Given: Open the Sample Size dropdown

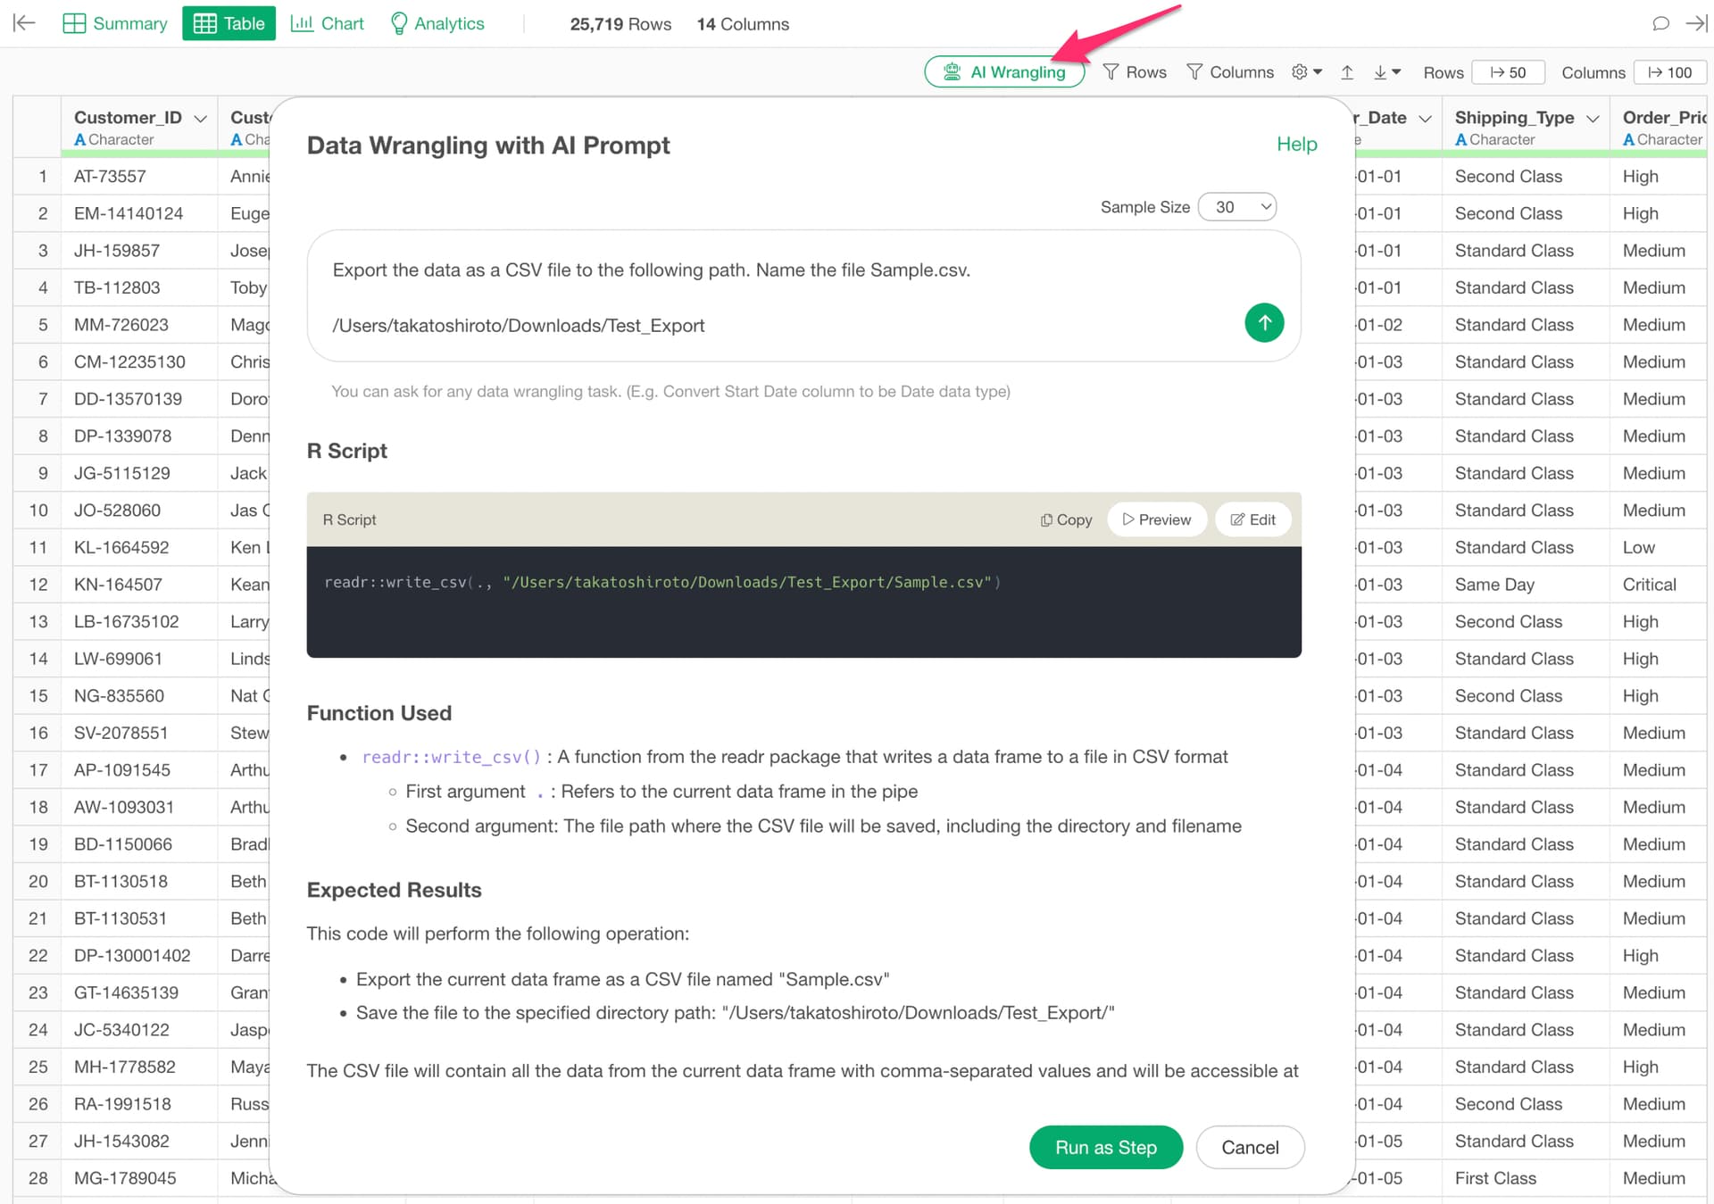Looking at the screenshot, I should 1237,207.
